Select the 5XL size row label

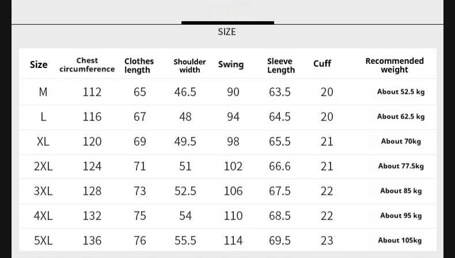[43, 241]
